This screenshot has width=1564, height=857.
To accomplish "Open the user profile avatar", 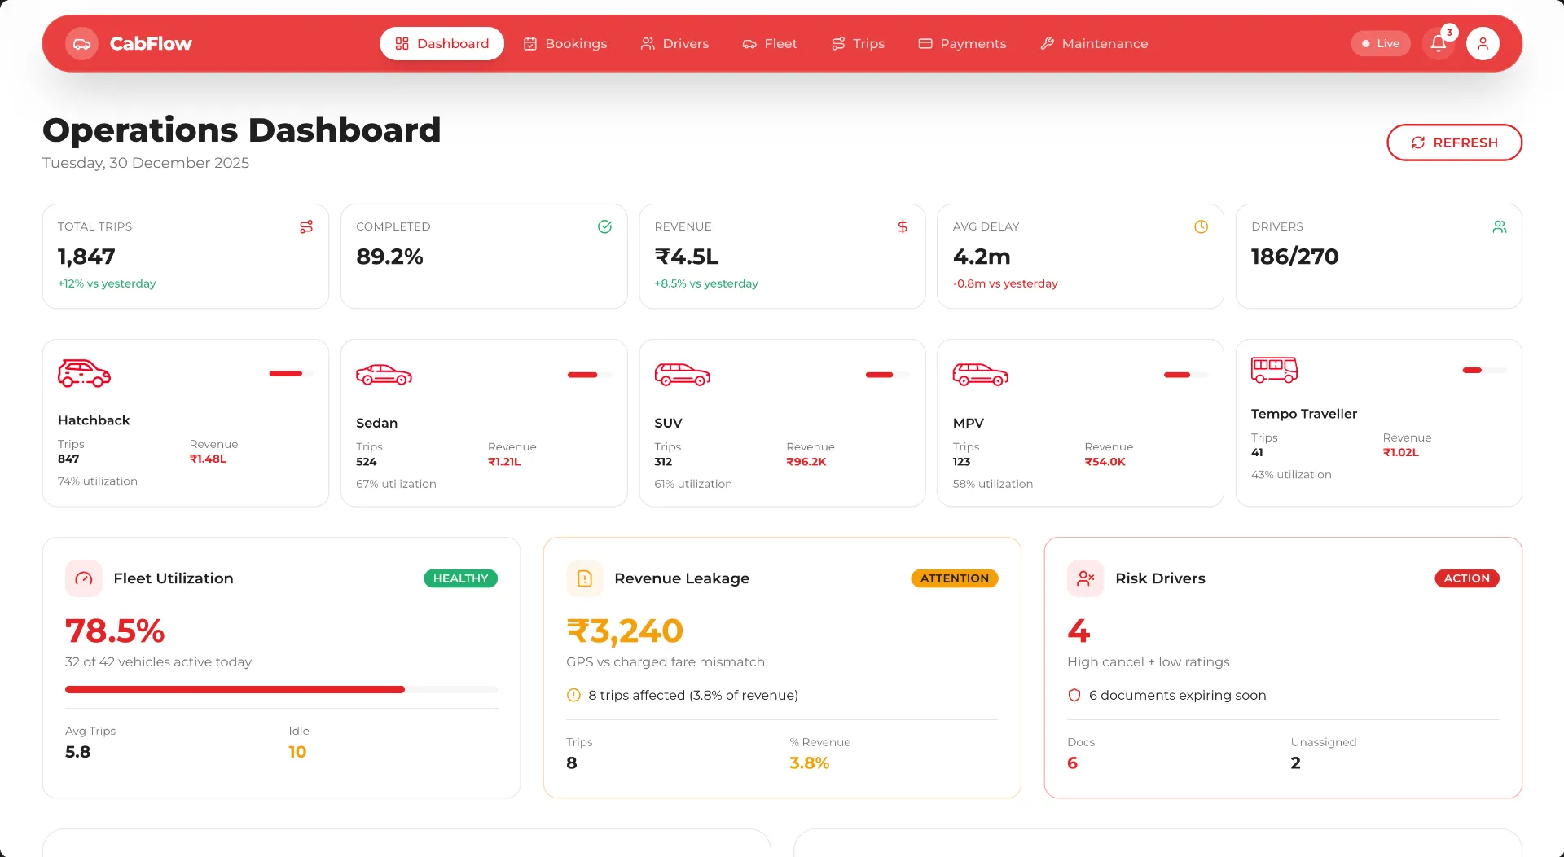I will 1483,44.
